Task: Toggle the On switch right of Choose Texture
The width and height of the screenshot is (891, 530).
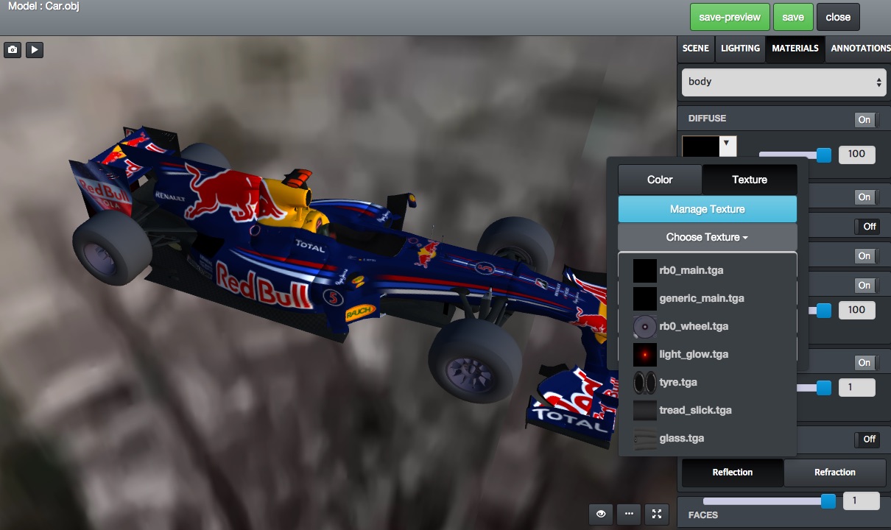Action: click(x=866, y=256)
